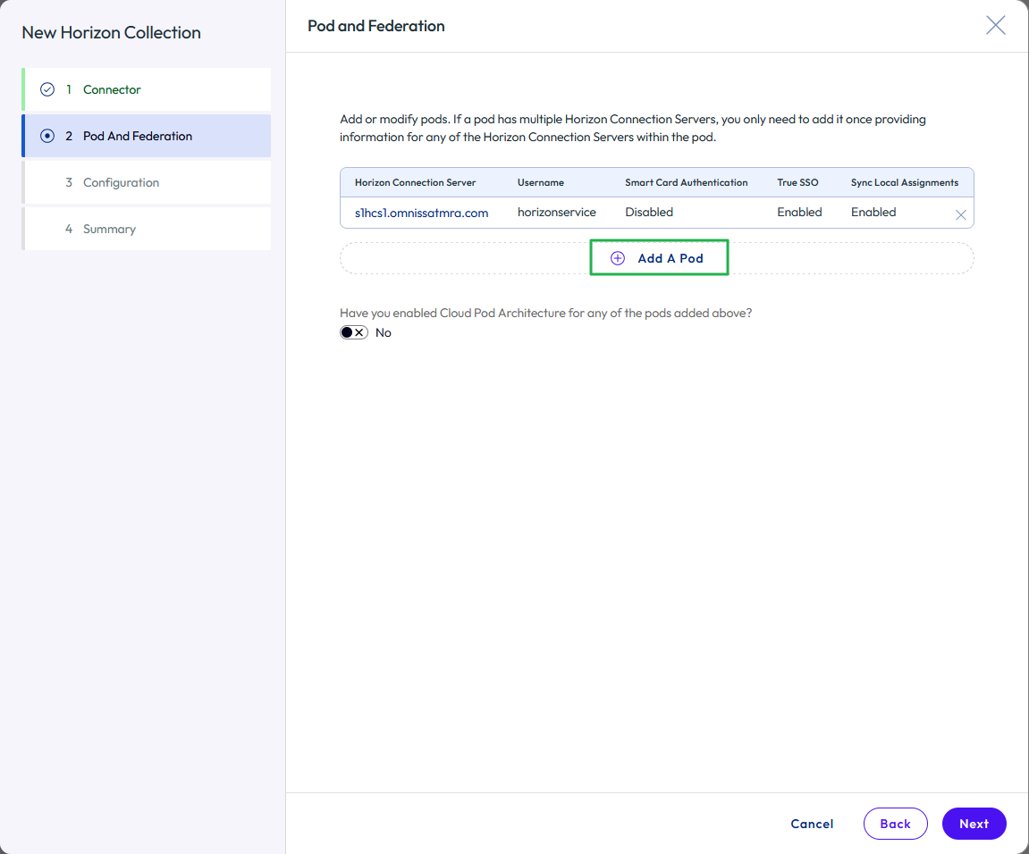
Task: Open the s1hcs1.omnissatmra.com server entry
Action: (421, 213)
